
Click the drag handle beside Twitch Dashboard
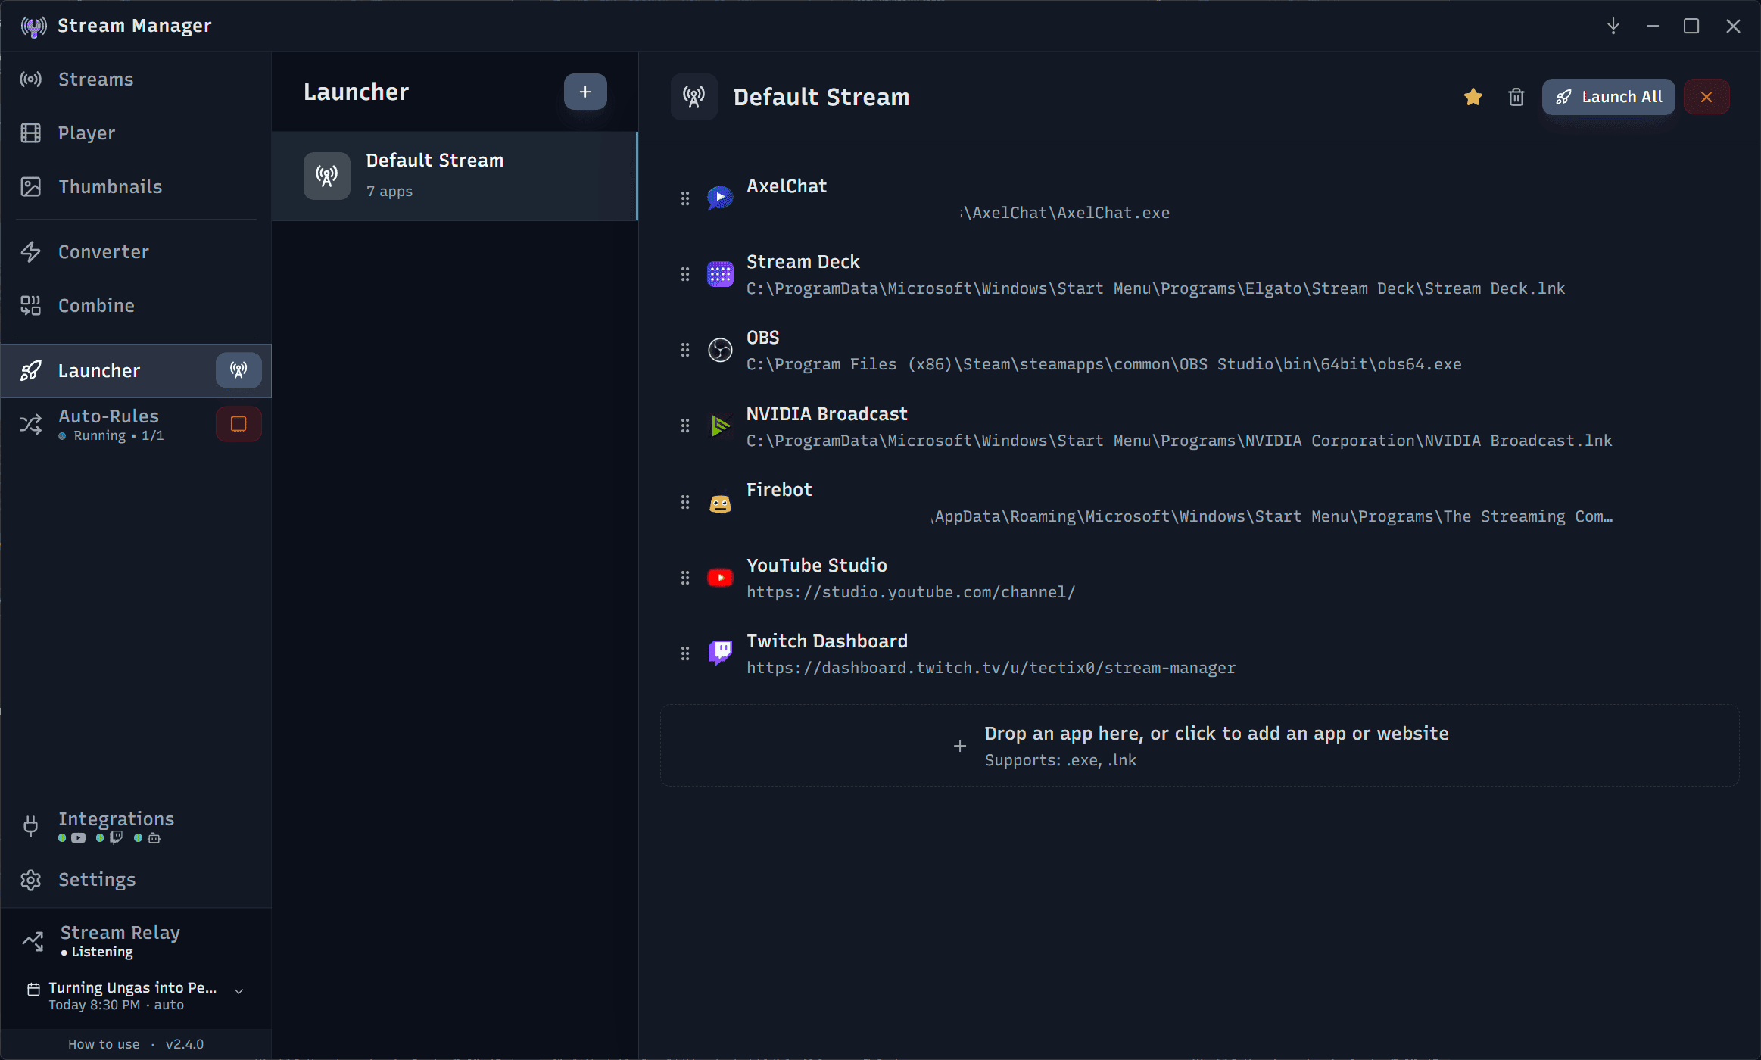pyautogui.click(x=685, y=653)
